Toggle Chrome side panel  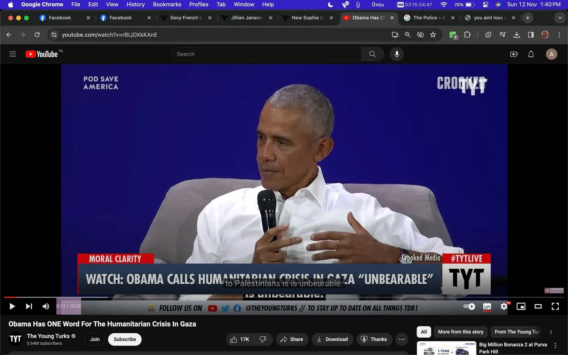[531, 34]
